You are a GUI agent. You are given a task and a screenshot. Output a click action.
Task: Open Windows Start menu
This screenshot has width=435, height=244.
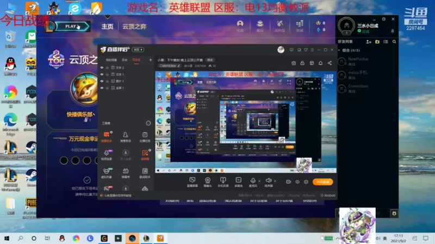7,238
